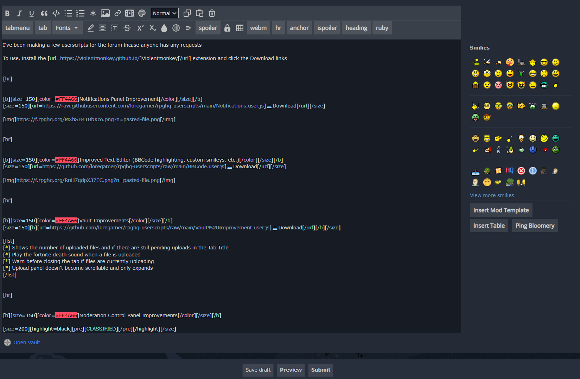
Task: Insert an anchor tag
Action: [x=299, y=28]
